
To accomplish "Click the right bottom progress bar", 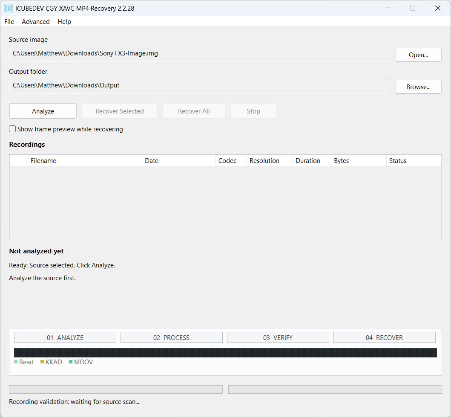I will point(335,389).
